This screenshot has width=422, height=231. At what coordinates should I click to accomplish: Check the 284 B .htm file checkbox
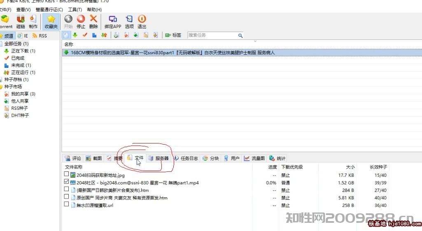coord(66,189)
